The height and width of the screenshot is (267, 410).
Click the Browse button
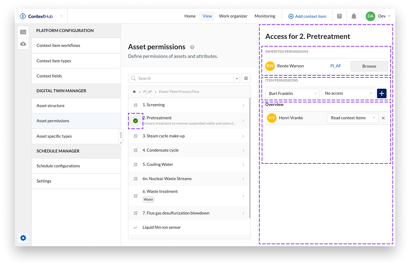coord(369,66)
